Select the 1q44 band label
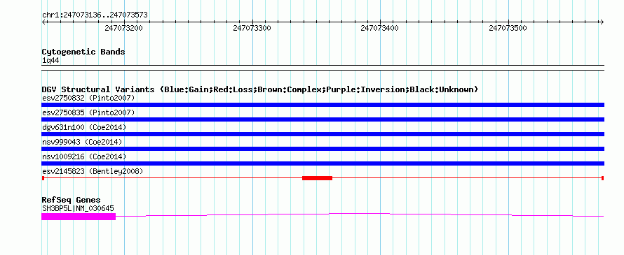Image resolution: width=624 pixels, height=255 pixels. pyautogui.click(x=51, y=61)
